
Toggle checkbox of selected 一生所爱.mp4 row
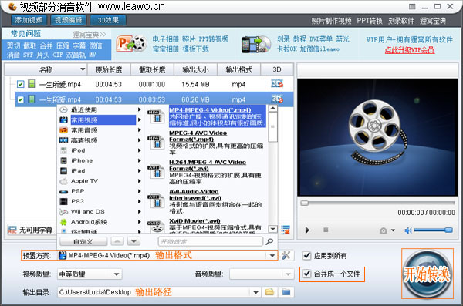point(20,99)
